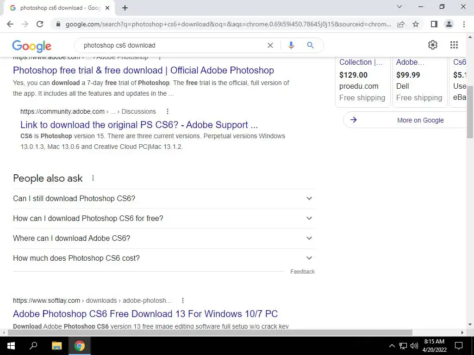
Task: Open Adobe Photoshop CS6 Free Download 13 result
Action: click(x=145, y=314)
